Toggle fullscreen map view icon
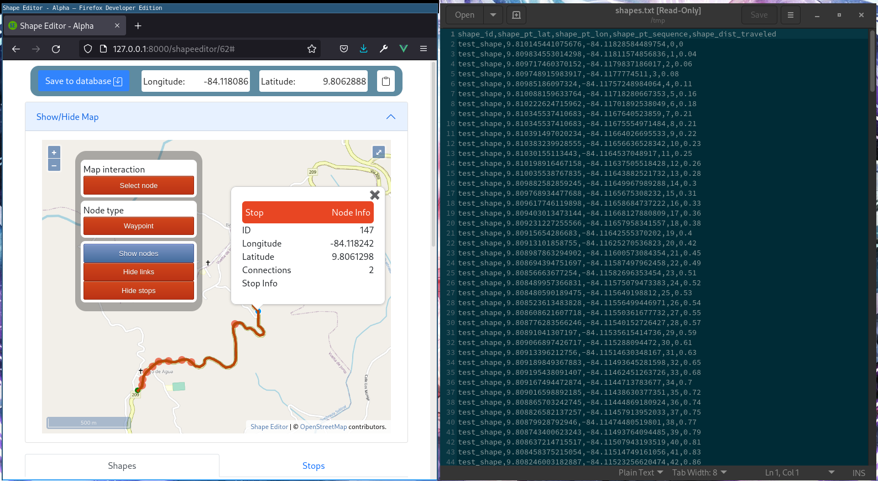Image resolution: width=878 pixels, height=481 pixels. pos(379,152)
